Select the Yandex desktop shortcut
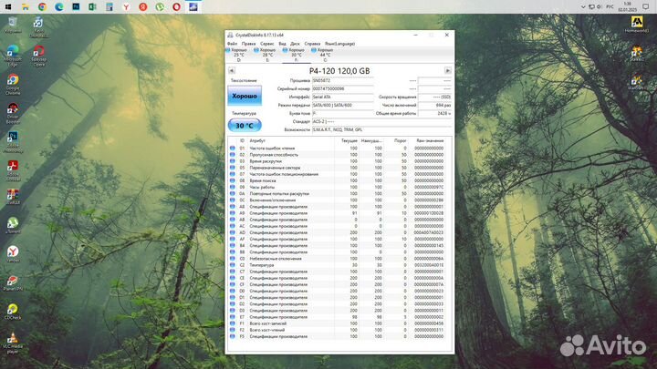 [x=13, y=254]
